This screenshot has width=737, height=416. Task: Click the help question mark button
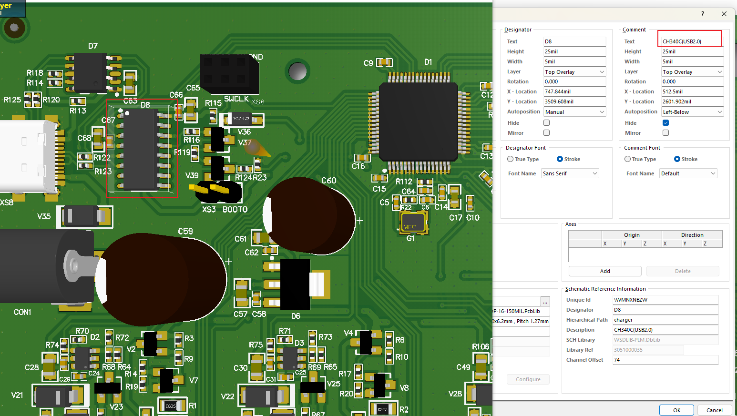(x=702, y=14)
